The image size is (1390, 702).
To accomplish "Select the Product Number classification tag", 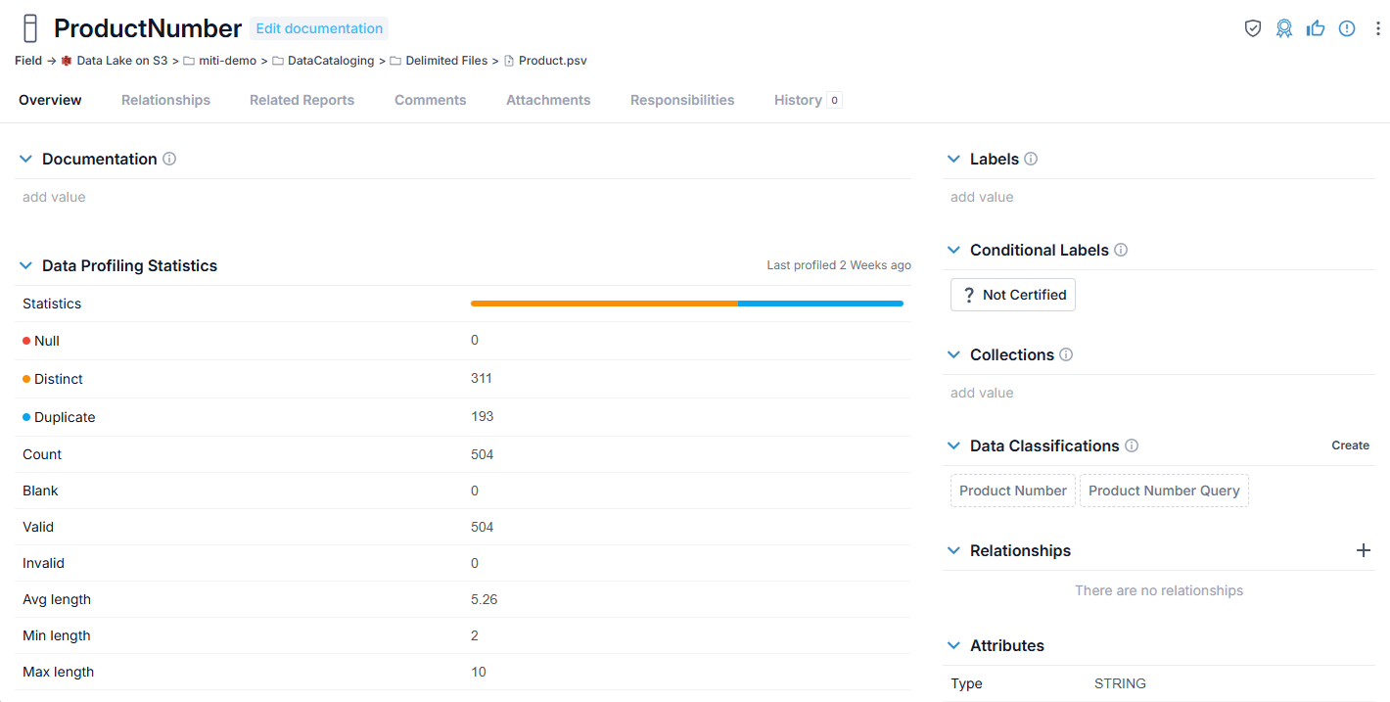I will [1013, 491].
